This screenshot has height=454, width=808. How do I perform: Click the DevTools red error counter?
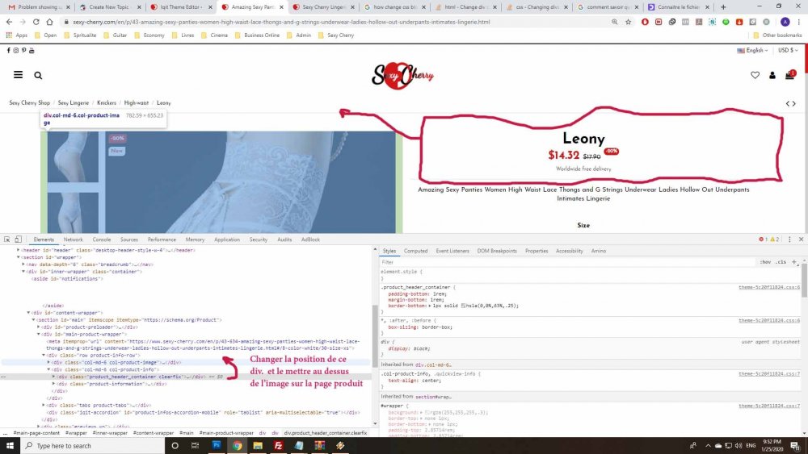[764, 239]
